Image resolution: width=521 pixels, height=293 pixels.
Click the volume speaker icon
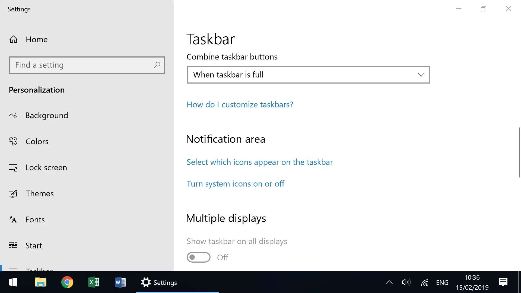click(406, 282)
